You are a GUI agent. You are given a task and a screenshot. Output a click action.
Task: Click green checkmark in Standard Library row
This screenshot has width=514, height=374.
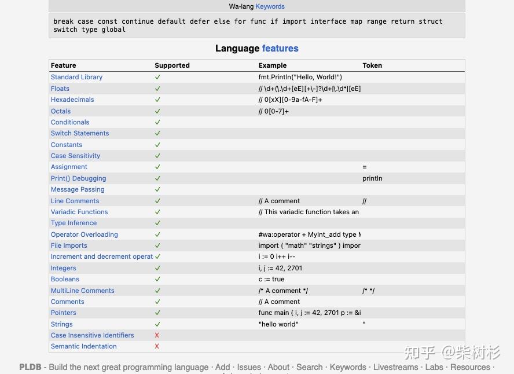(157, 77)
